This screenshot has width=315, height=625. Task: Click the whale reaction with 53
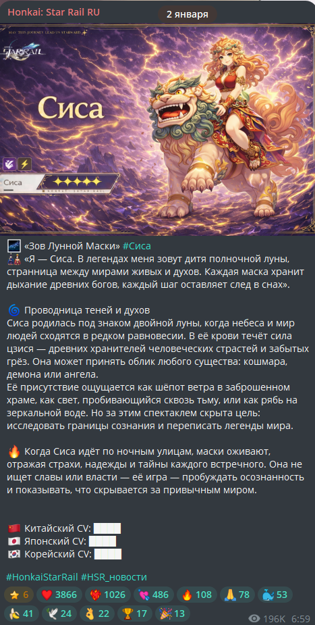tap(275, 595)
